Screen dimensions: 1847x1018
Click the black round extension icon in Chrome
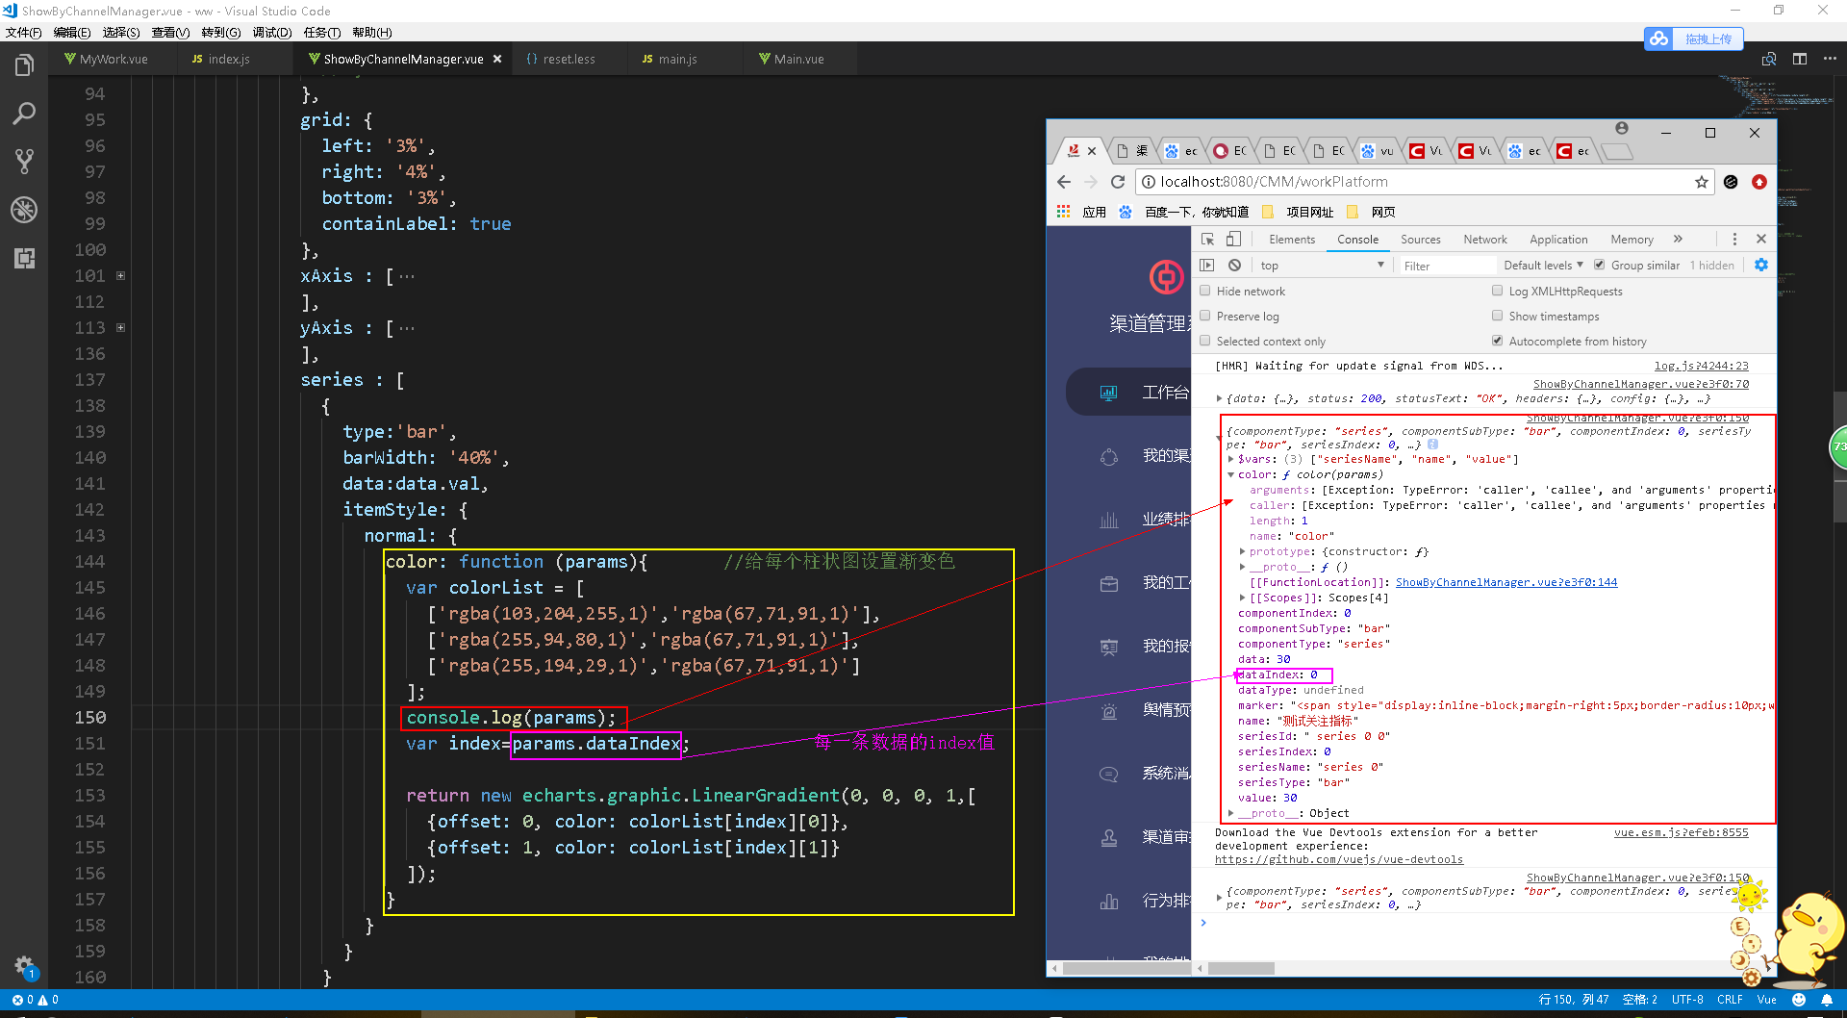point(1731,182)
